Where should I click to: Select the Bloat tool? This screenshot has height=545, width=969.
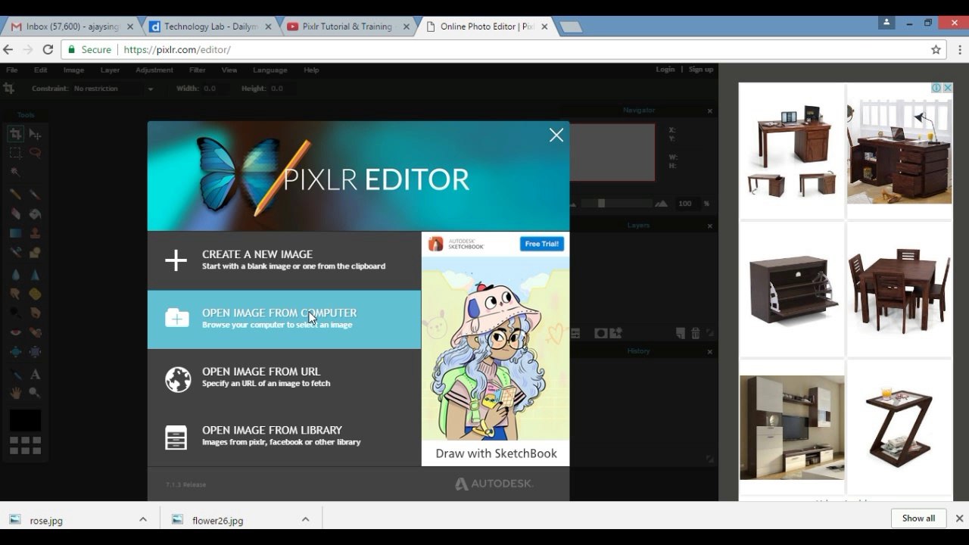point(15,352)
